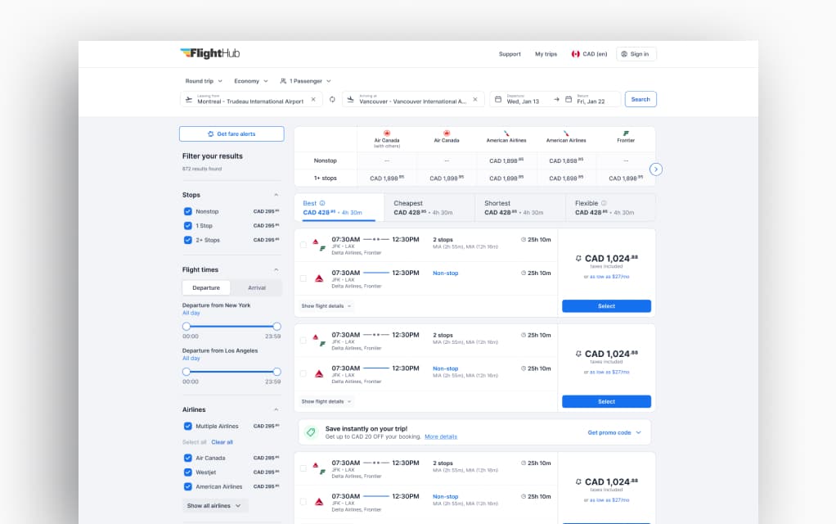
Task: Click the FlightHub logo
Action: tap(210, 53)
